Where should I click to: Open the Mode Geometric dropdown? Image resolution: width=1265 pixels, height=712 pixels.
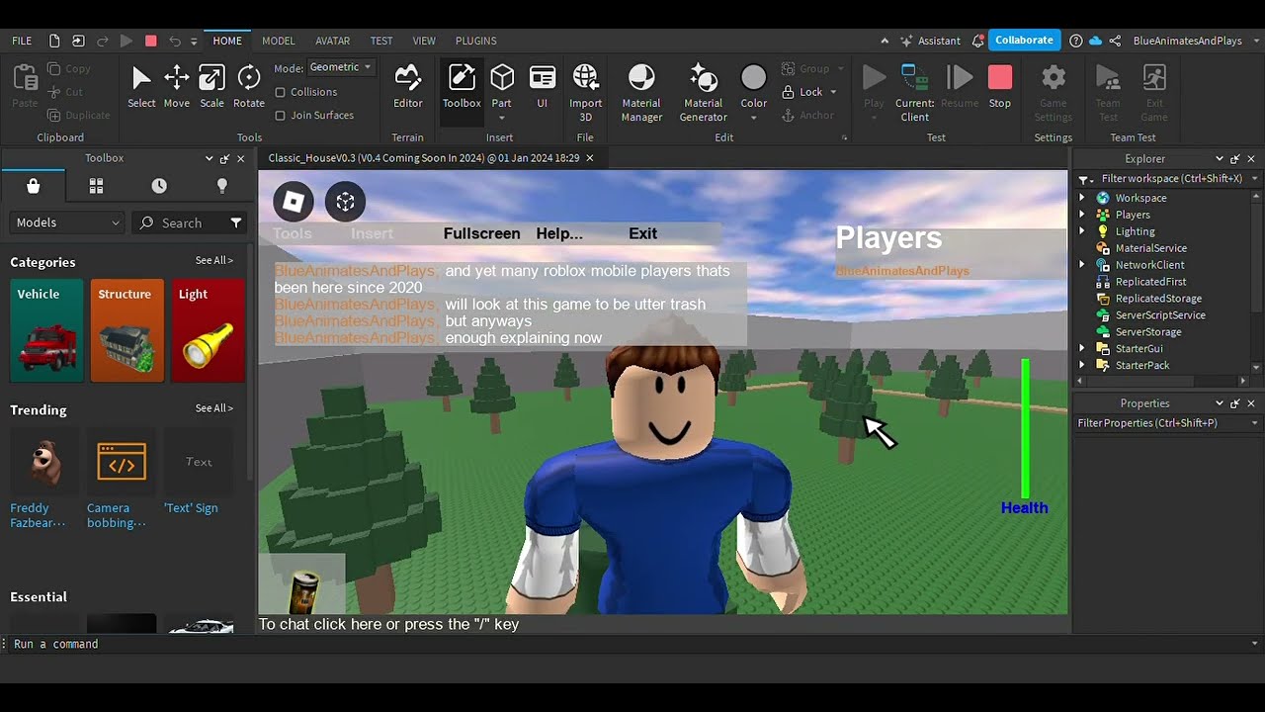(340, 67)
